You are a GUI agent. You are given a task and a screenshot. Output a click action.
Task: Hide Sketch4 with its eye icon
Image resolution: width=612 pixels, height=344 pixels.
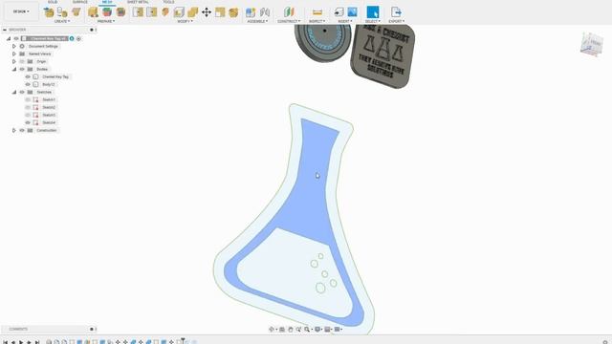(28, 122)
